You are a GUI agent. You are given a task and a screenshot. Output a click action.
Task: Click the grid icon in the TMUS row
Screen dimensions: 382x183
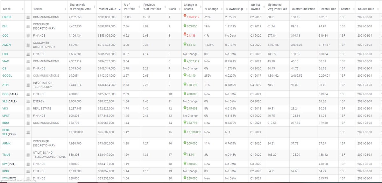(28, 155)
